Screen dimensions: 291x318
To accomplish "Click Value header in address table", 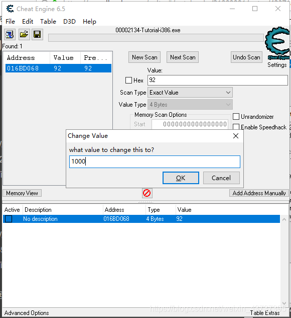I will tap(184, 210).
